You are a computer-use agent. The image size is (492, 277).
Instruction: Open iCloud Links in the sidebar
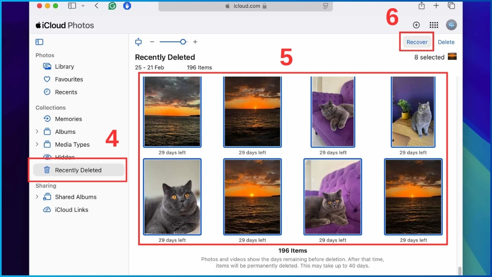pos(71,210)
